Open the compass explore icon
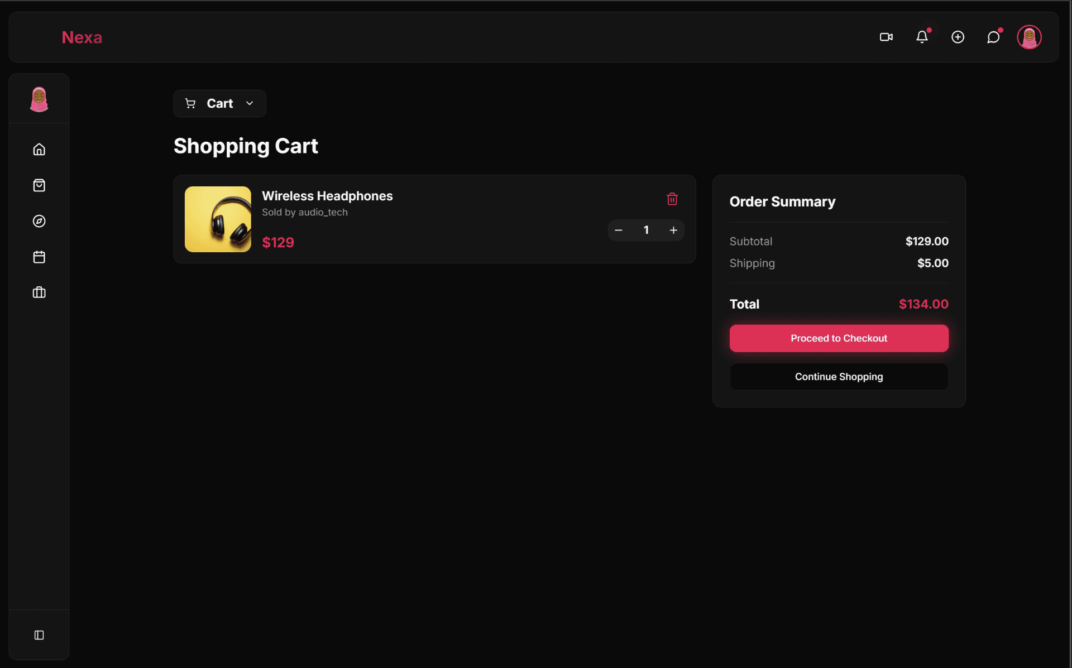This screenshot has height=668, width=1072. tap(39, 221)
